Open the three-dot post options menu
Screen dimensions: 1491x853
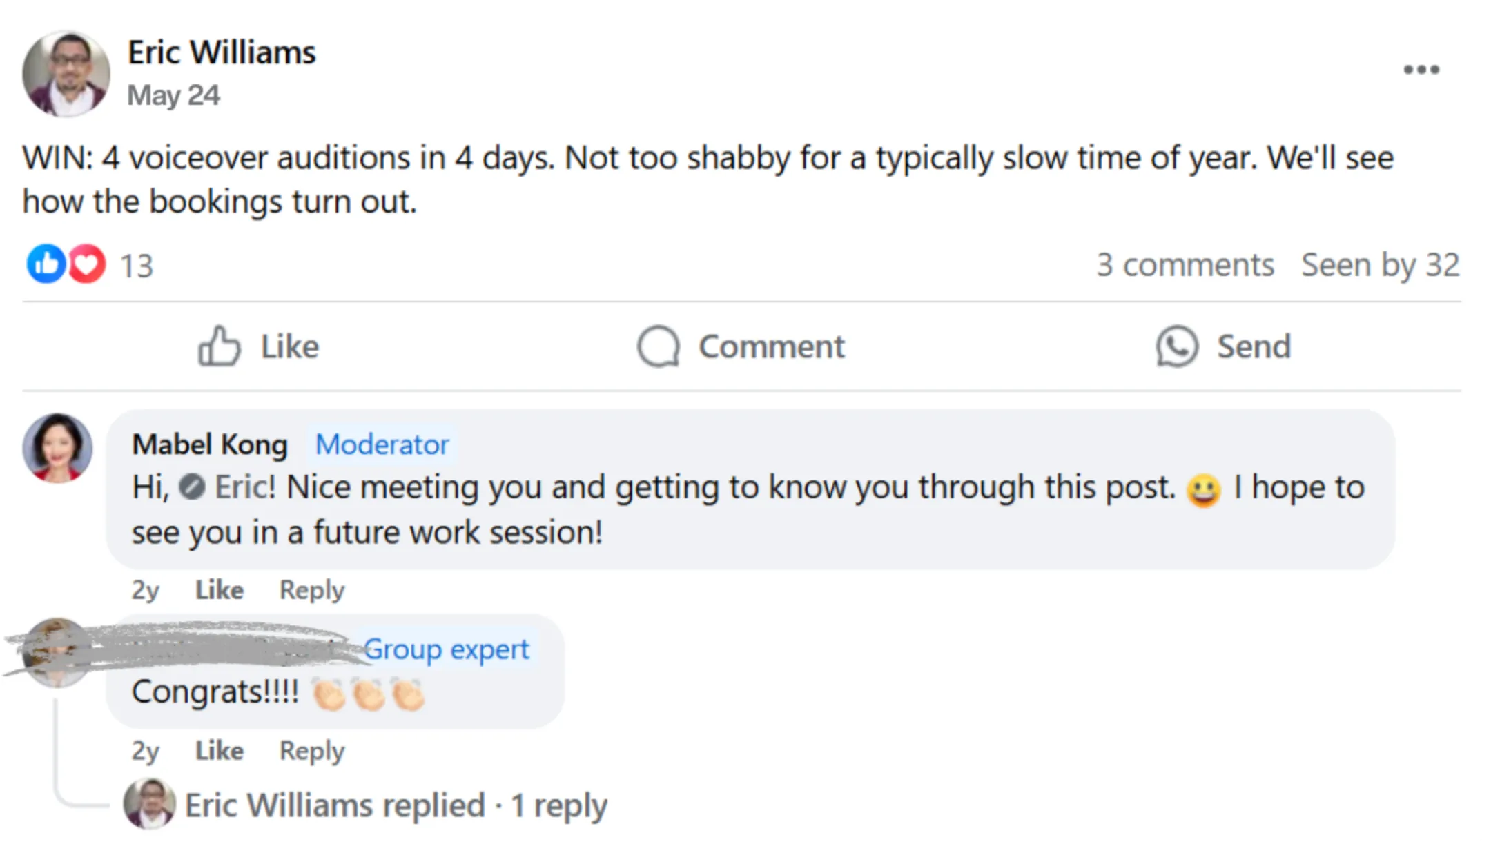pyautogui.click(x=1421, y=70)
